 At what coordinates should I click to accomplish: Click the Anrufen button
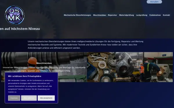click(x=154, y=2)
